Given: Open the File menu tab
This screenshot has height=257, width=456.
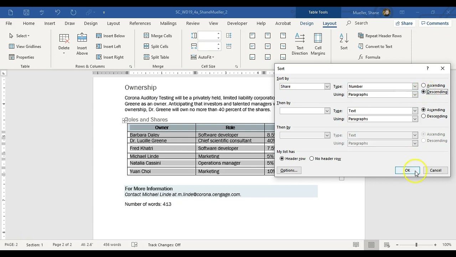Looking at the screenshot, I should tap(9, 23).
